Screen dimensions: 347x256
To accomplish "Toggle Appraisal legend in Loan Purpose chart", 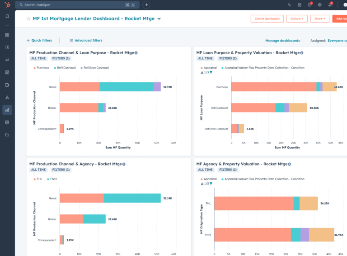I will point(208,68).
